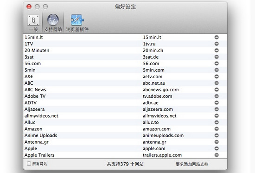Click the 要求添加网站支持 request link
The height and width of the screenshot is (173, 255).
click(192, 164)
